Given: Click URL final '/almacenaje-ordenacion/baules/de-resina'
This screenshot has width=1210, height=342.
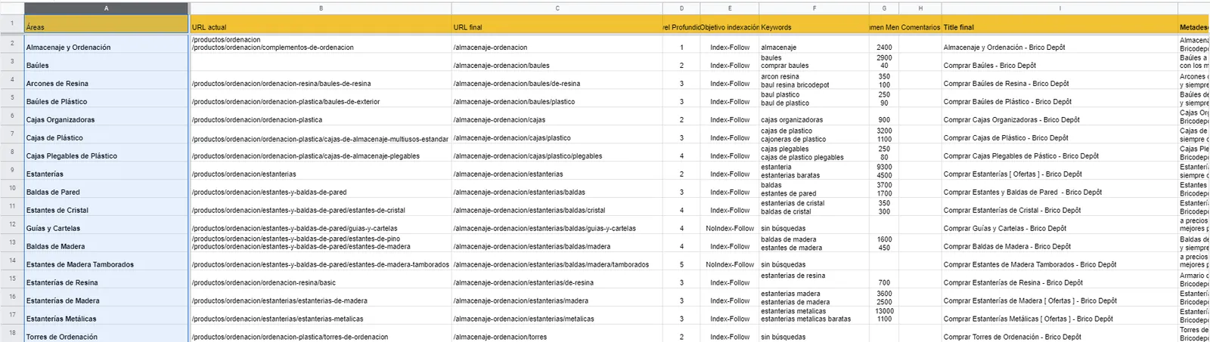Looking at the screenshot, I should coord(557,80).
